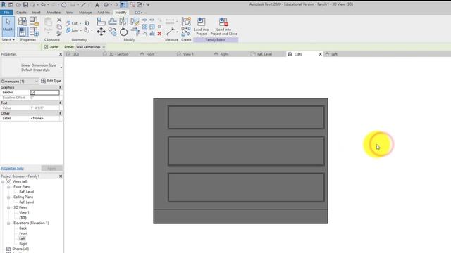The height and width of the screenshot is (253, 451).
Task: Collapse the Elevations tree node
Action: point(8,223)
